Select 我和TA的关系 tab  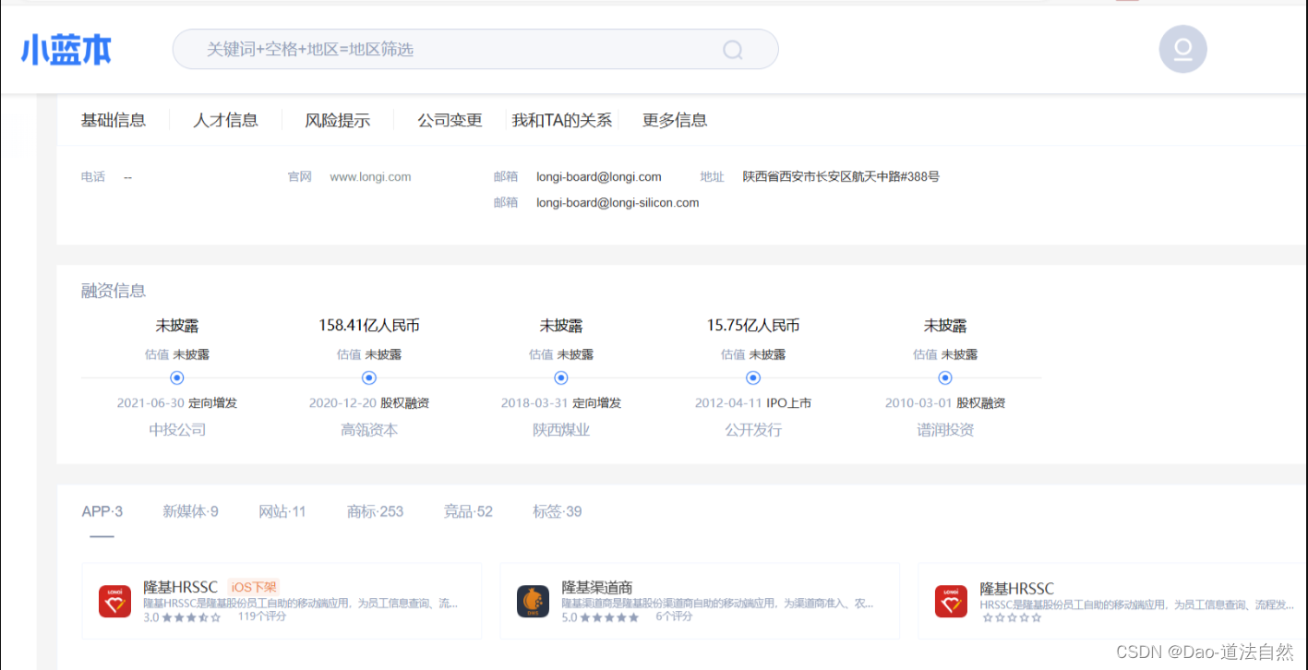(562, 120)
